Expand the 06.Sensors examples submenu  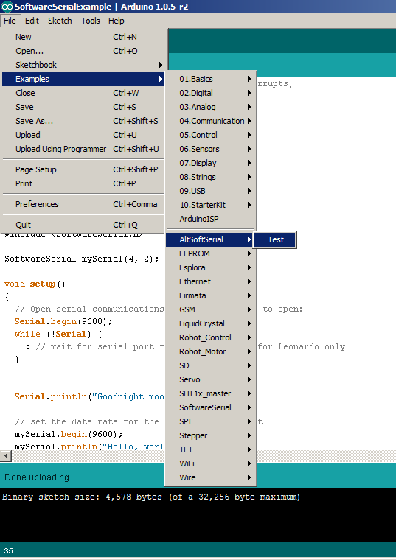pos(211,149)
